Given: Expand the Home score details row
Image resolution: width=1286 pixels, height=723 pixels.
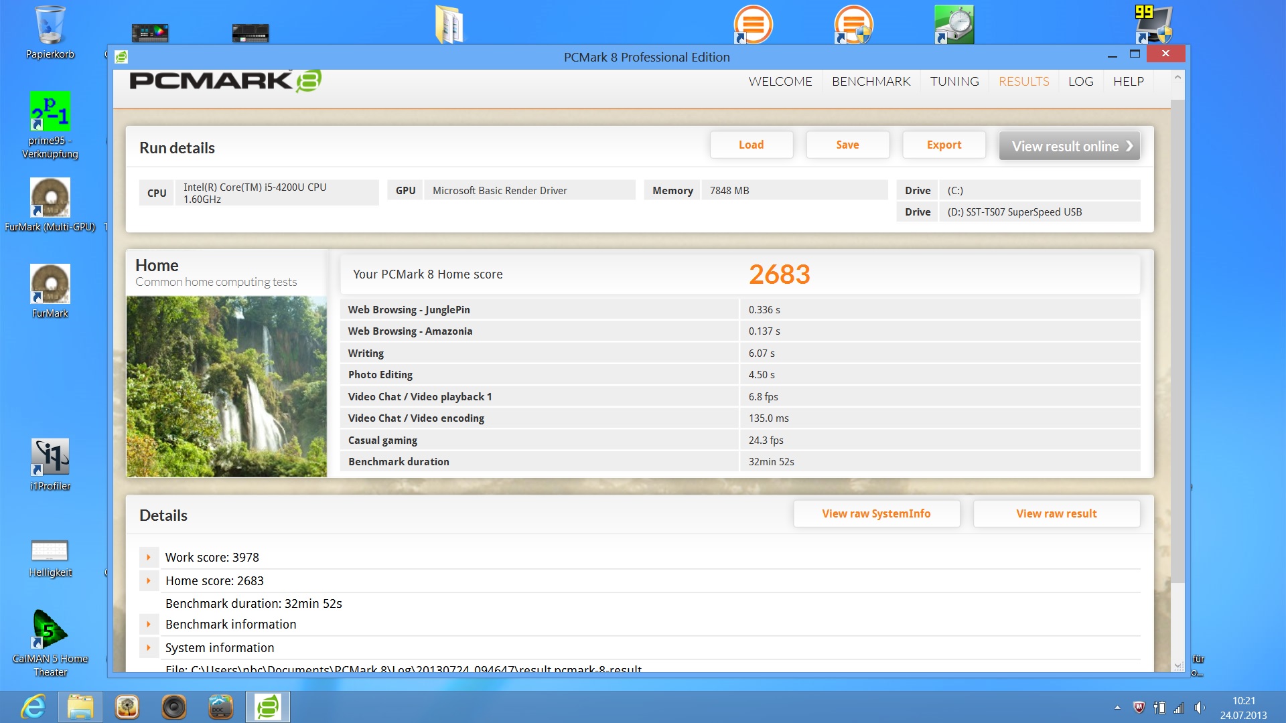Looking at the screenshot, I should click(x=149, y=580).
